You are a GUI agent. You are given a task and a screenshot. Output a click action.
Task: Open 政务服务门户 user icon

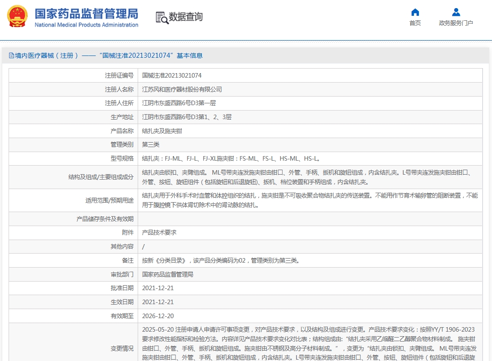tap(455, 12)
